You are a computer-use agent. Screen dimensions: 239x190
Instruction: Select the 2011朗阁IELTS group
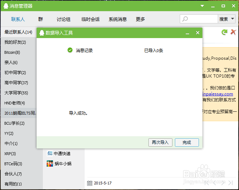(x=18, y=113)
